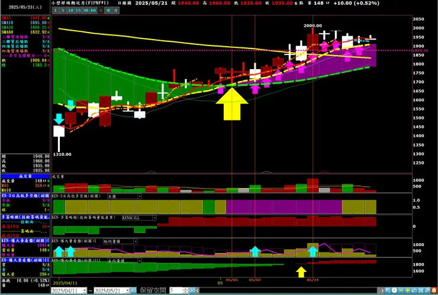Click the SMA10 1895.00 indicator row
438x295 pixels.
pyautogui.click(x=25, y=22)
